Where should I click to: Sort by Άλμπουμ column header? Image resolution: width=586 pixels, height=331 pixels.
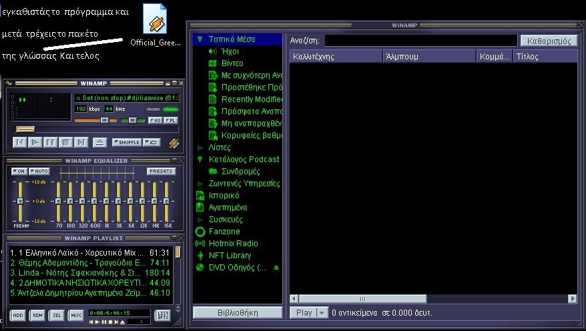[429, 57]
